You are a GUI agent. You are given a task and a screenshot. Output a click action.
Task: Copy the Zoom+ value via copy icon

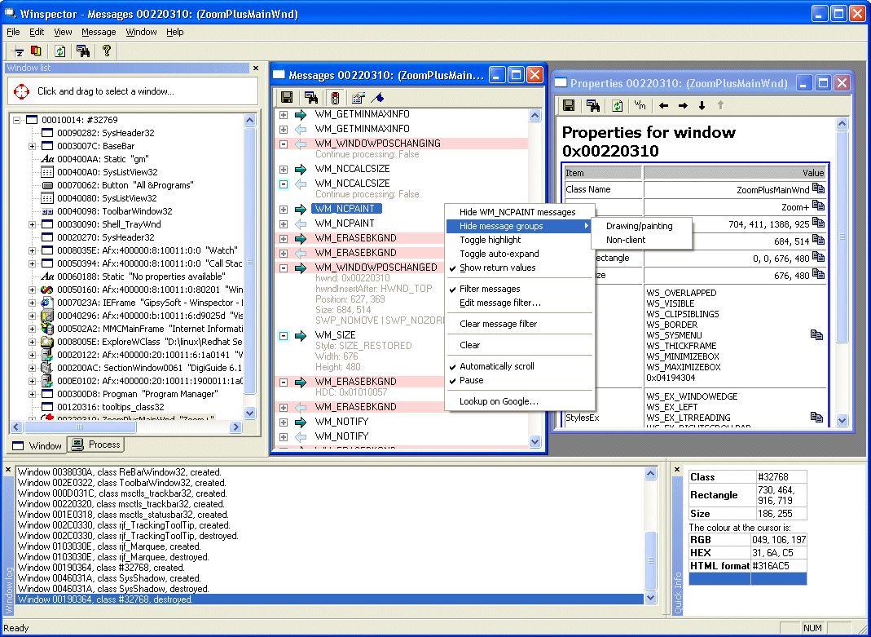pos(818,206)
